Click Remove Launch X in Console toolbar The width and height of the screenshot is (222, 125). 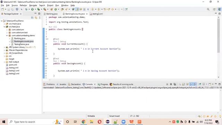click(171, 84)
